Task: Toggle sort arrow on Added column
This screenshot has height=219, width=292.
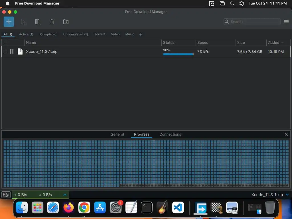Action: 283,43
